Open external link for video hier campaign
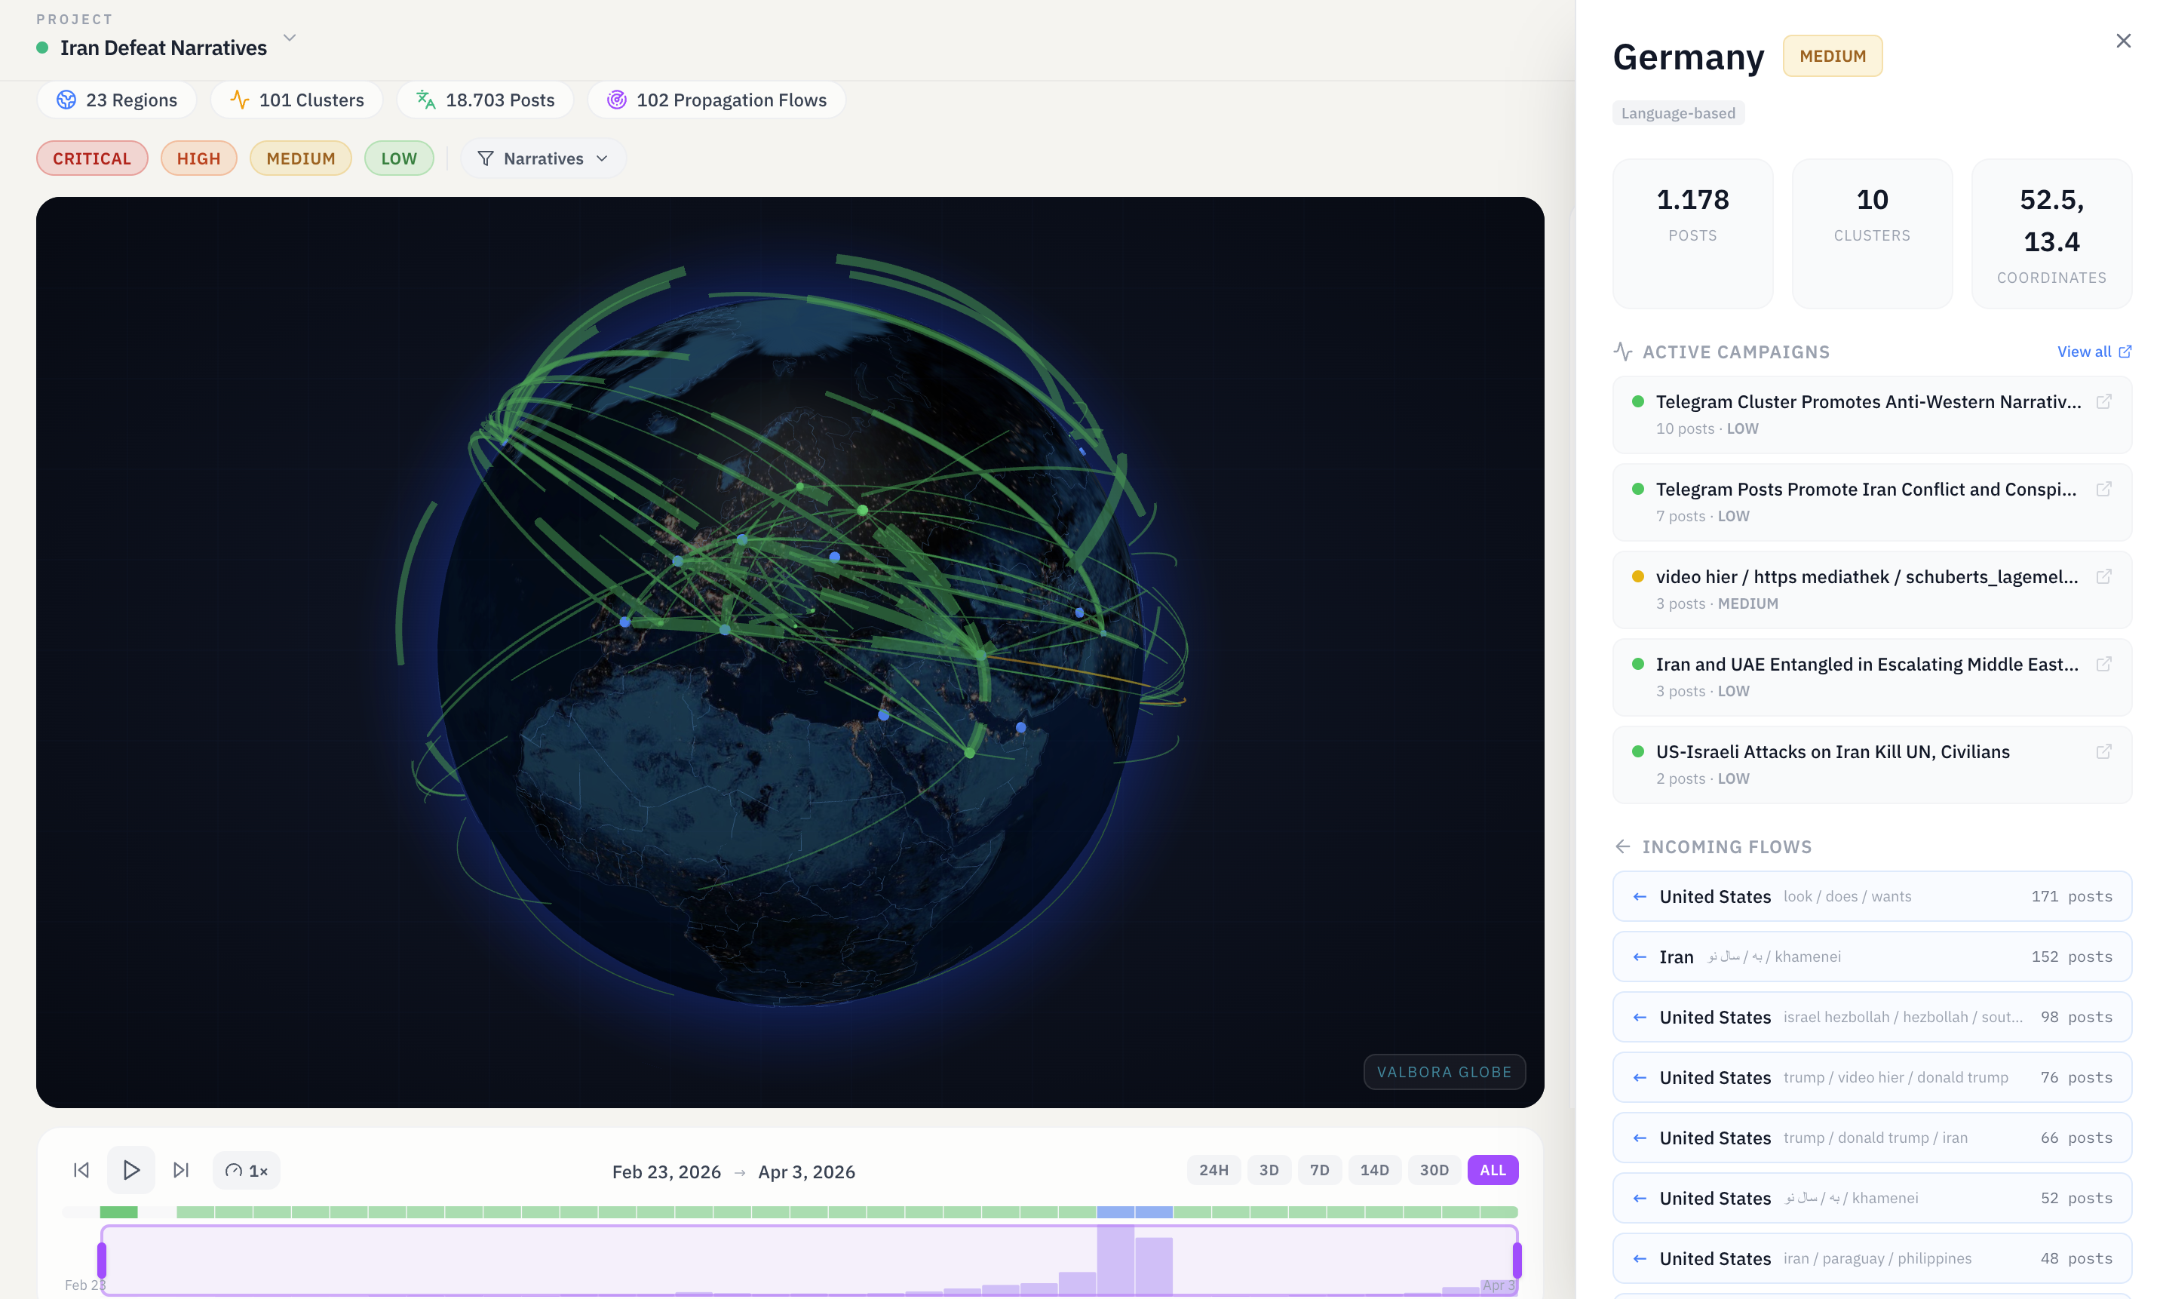Screen dimensions: 2160x1299 pyautogui.click(x=2103, y=577)
